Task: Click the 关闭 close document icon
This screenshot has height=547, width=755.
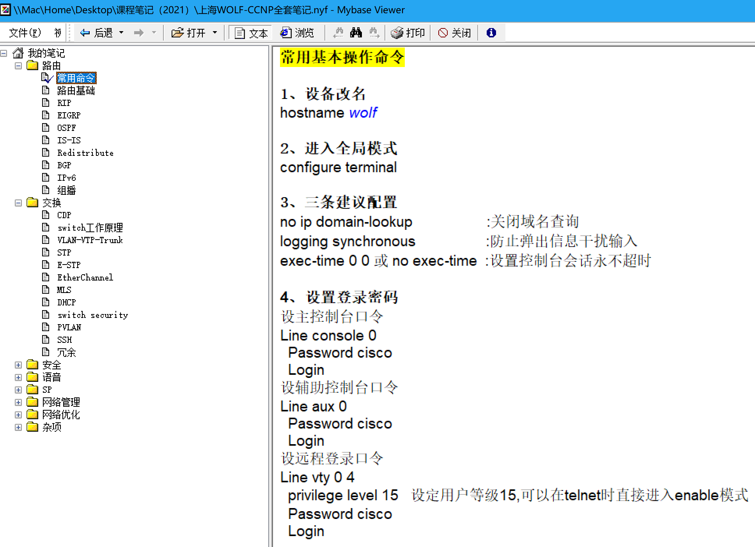Action: (454, 33)
